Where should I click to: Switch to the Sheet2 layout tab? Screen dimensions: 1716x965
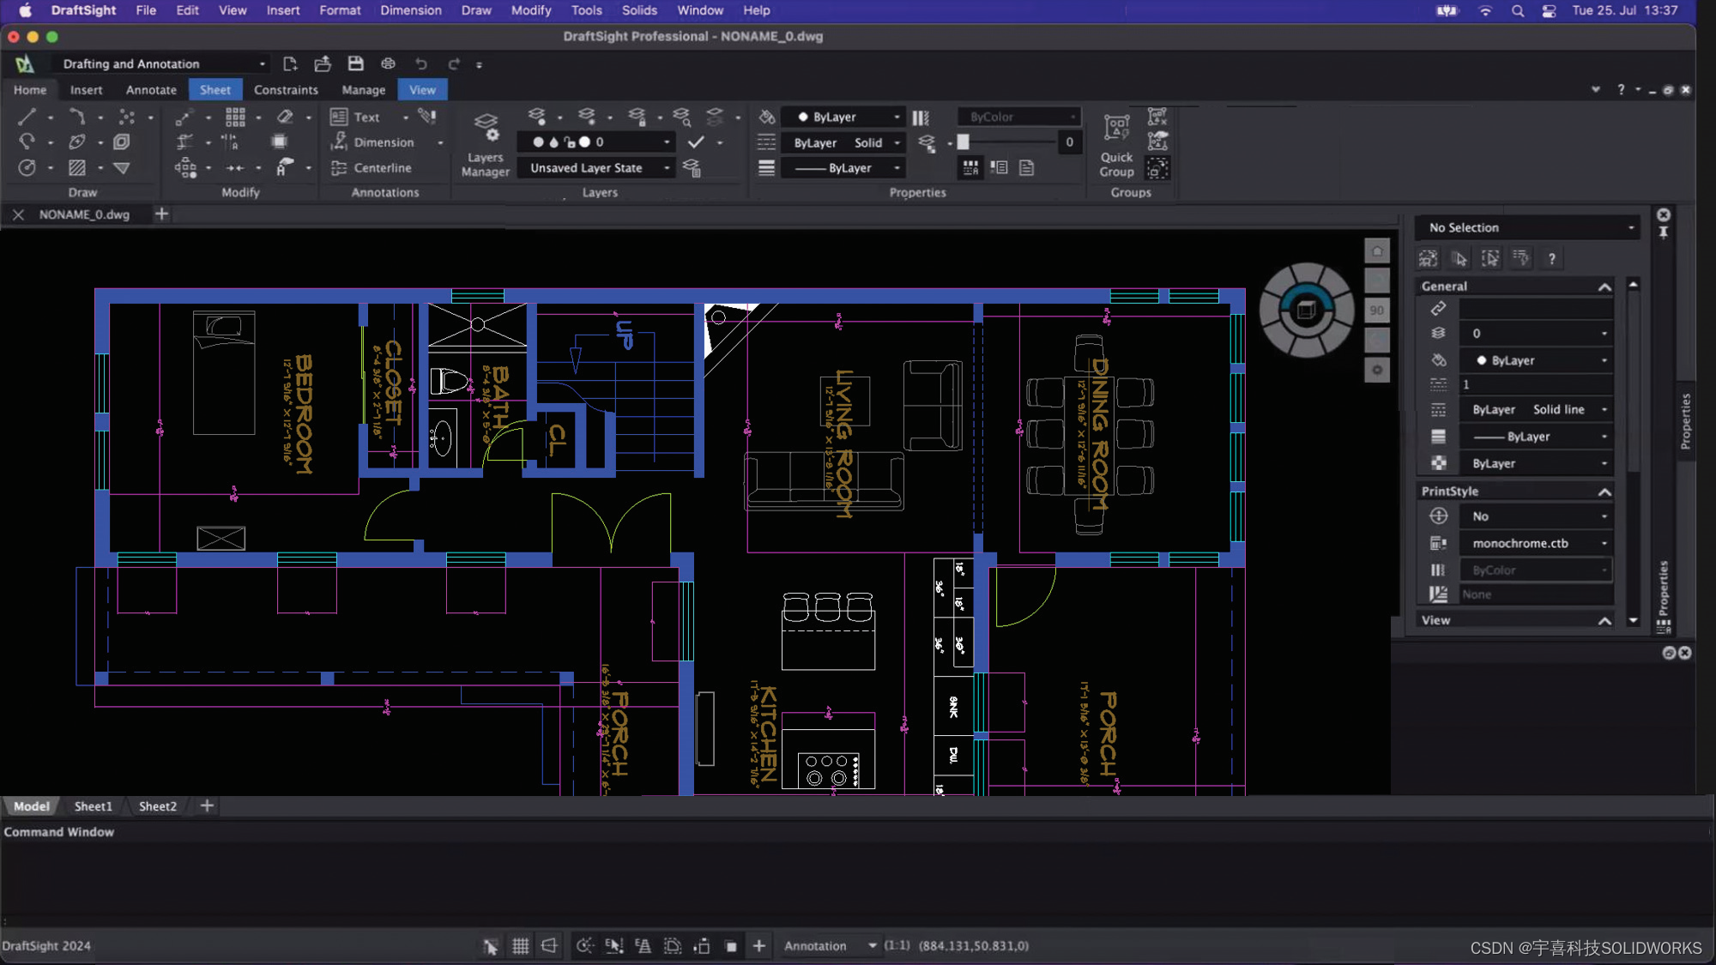(x=157, y=805)
